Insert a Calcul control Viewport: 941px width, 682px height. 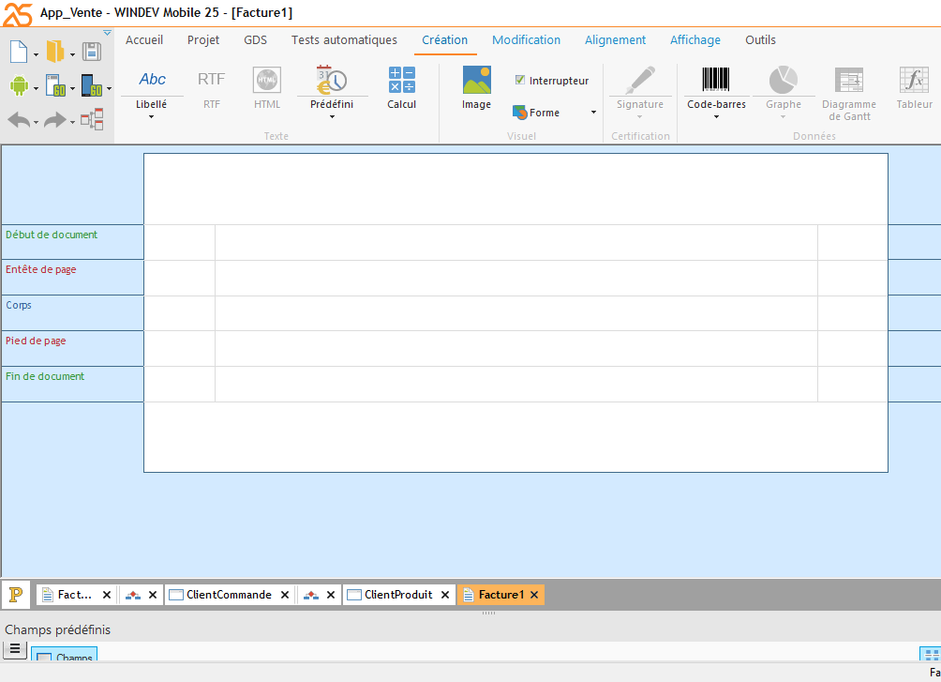(401, 81)
